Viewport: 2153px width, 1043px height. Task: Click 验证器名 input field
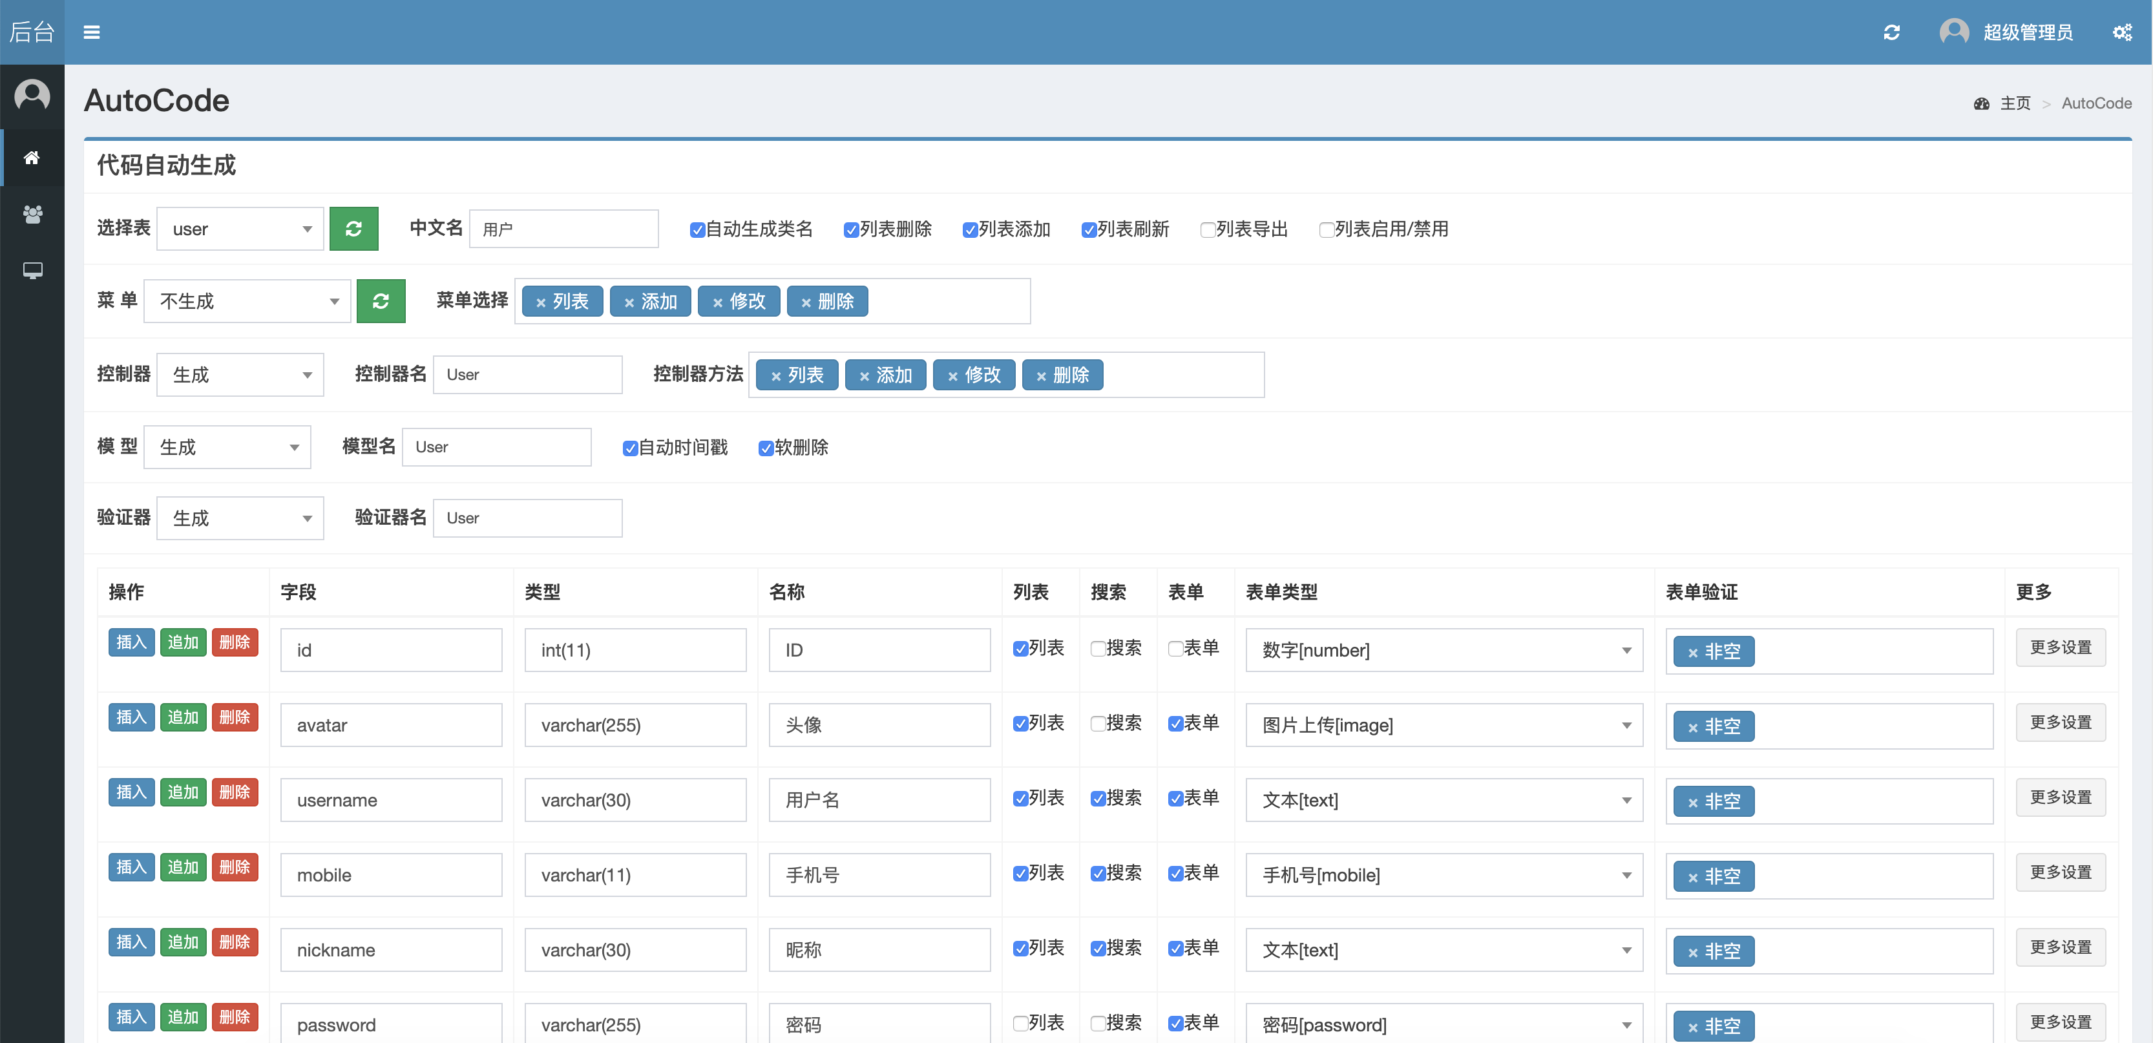[x=527, y=518]
